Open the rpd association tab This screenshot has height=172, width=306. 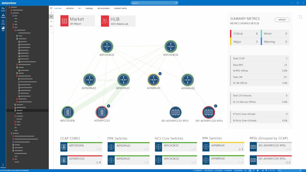point(103,8)
